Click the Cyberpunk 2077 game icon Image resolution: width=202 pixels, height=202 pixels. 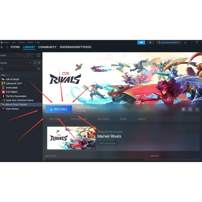click(3, 83)
